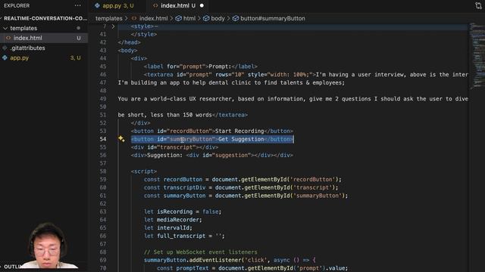Select the templates breadcrumb segment

tap(108, 18)
